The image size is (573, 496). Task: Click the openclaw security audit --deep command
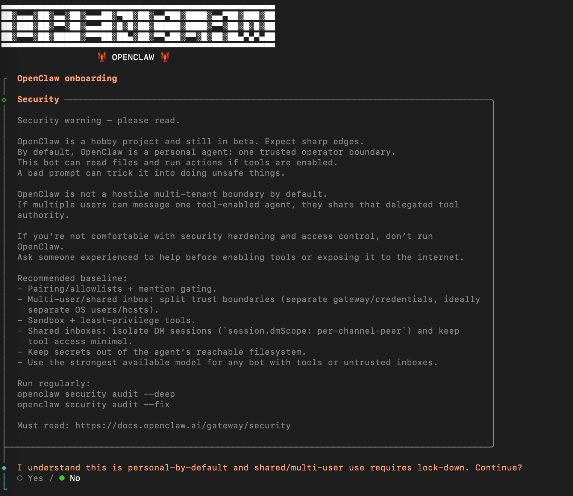pyautogui.click(x=96, y=394)
